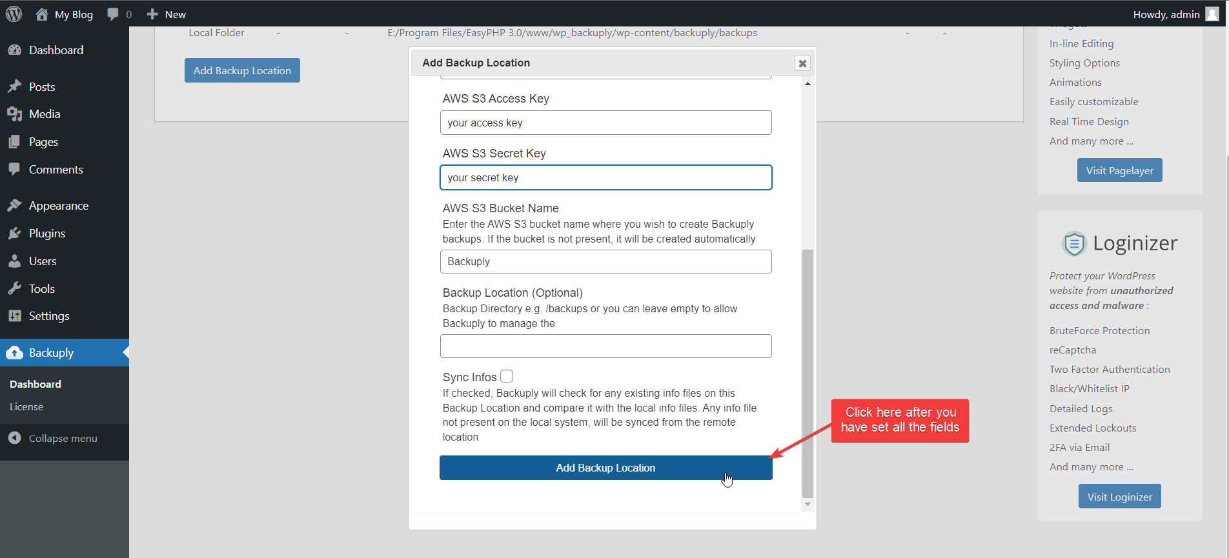Click the Tools wrench icon
Screen dimensions: 1229x558
(x=15, y=288)
